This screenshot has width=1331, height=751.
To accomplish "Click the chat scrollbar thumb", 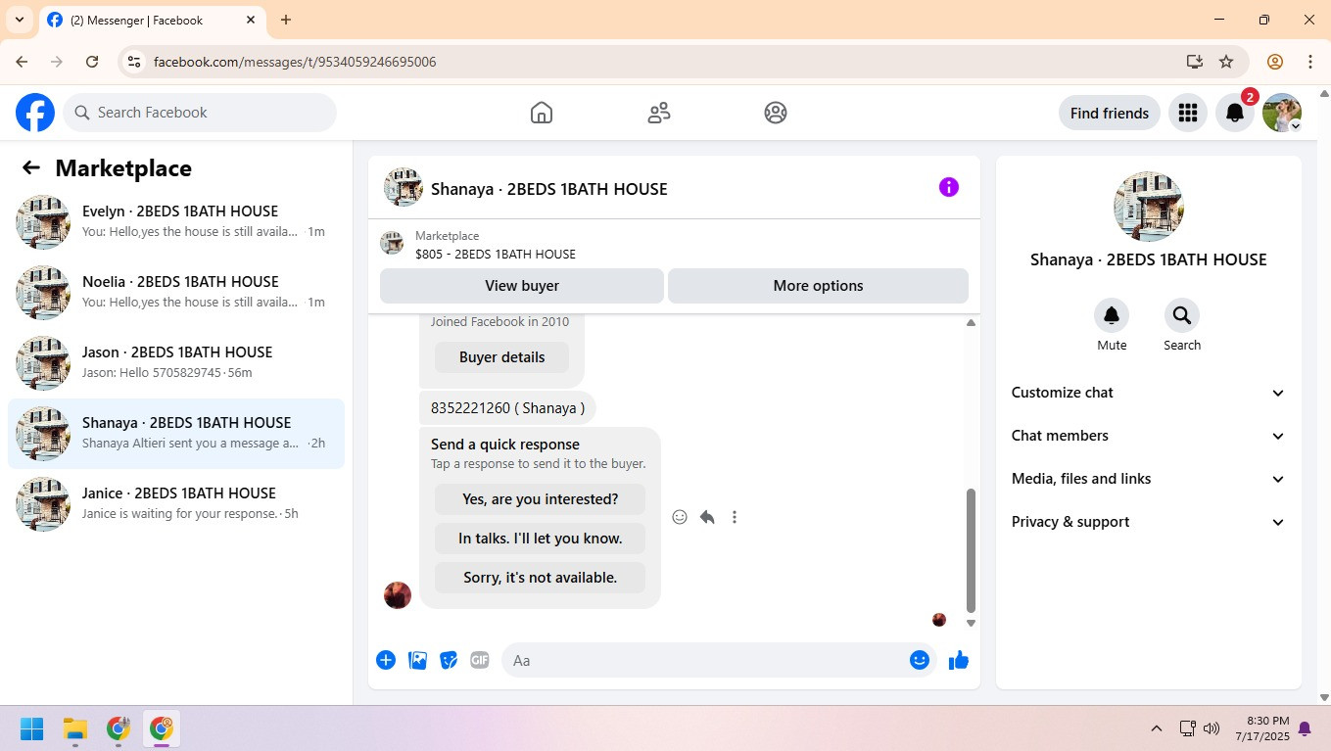I will pyautogui.click(x=972, y=550).
